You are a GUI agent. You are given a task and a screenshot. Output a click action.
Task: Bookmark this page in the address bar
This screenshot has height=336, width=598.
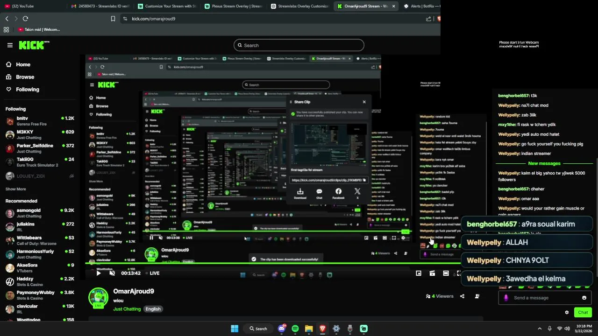coord(113,19)
